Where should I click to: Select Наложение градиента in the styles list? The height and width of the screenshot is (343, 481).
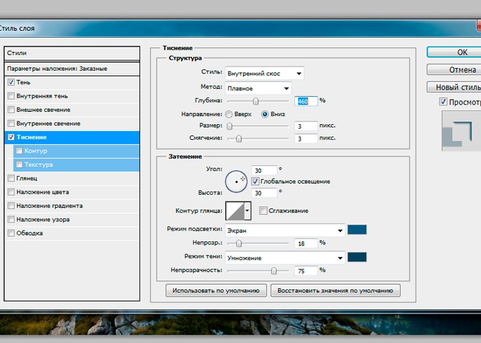(x=49, y=206)
